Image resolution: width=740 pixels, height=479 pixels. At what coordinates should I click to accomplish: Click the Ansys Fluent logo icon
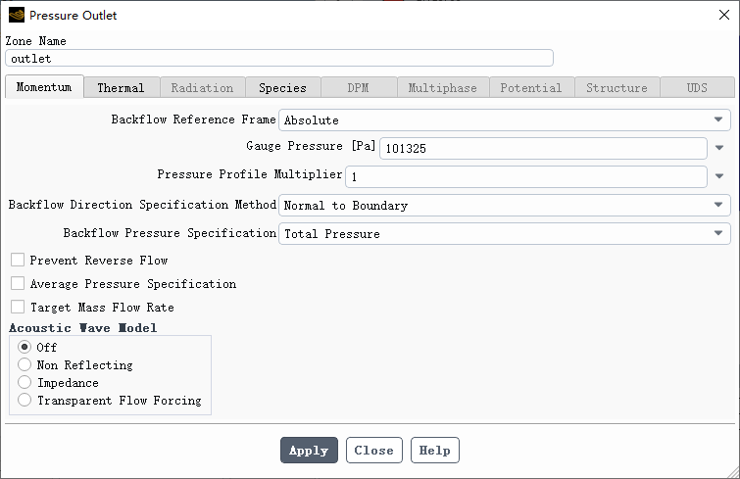pos(17,15)
